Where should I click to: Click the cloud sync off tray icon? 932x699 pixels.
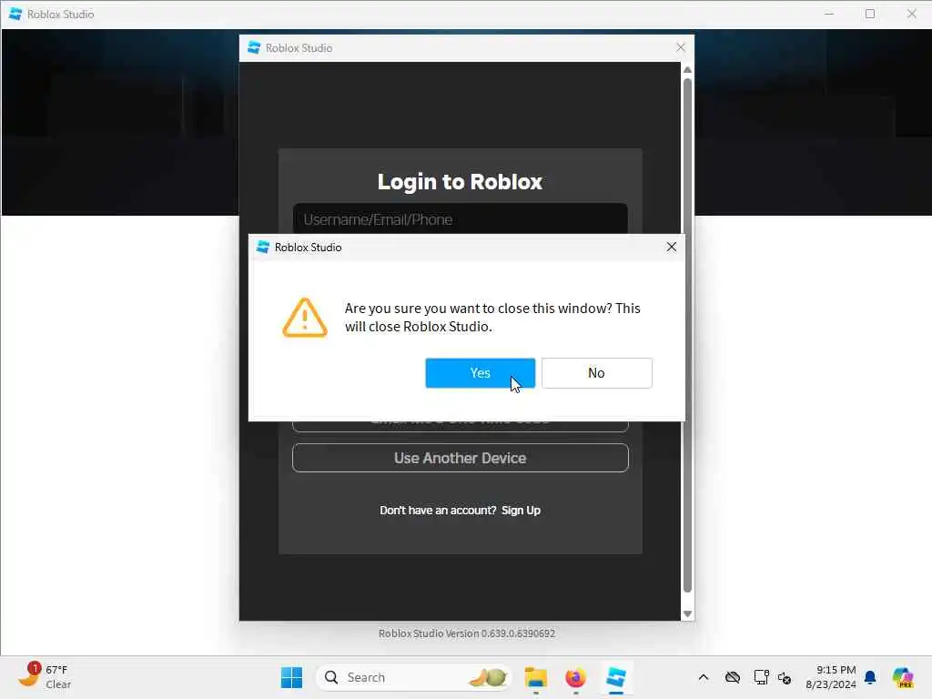pos(733,677)
